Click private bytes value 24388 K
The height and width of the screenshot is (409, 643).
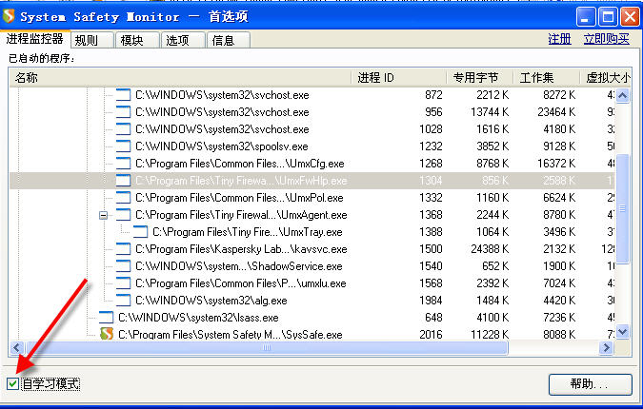[x=490, y=249]
